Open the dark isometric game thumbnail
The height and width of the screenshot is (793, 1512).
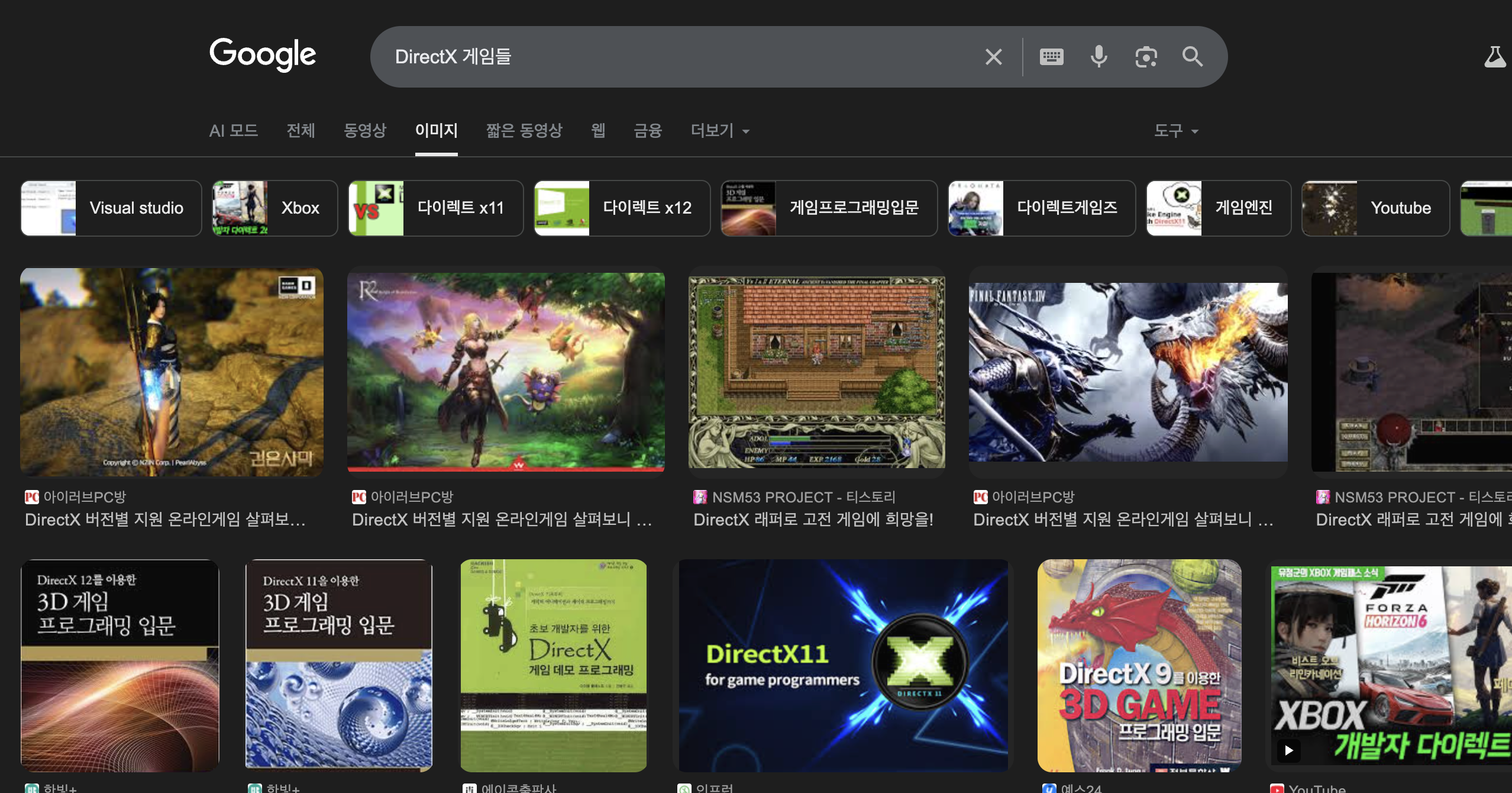click(1411, 372)
